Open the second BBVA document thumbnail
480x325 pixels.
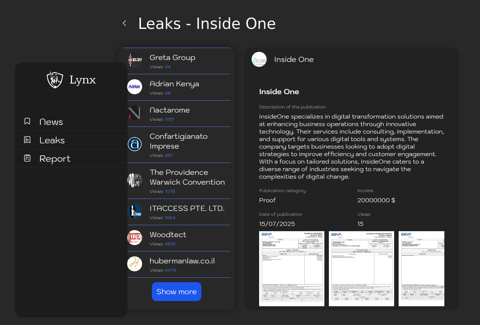361,269
